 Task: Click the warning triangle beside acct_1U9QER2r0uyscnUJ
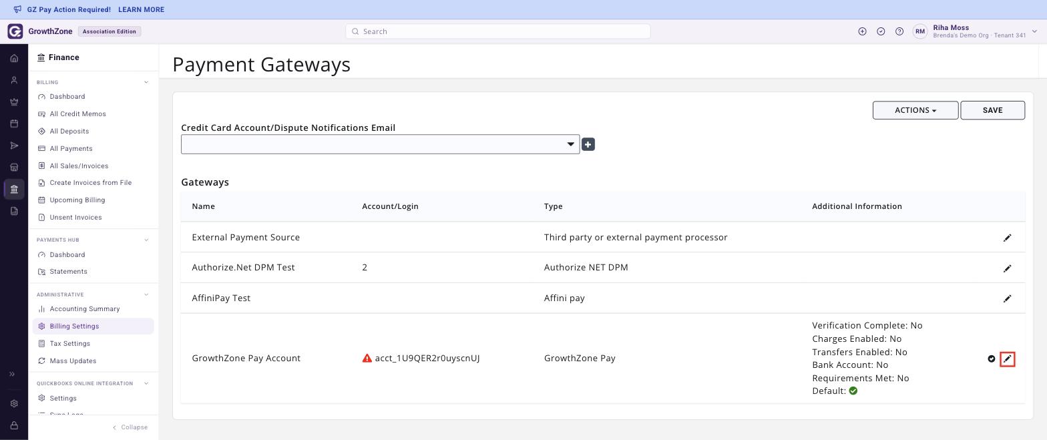[367, 359]
